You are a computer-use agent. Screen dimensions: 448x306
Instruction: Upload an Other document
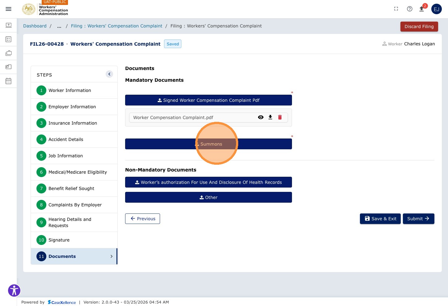(x=209, y=197)
